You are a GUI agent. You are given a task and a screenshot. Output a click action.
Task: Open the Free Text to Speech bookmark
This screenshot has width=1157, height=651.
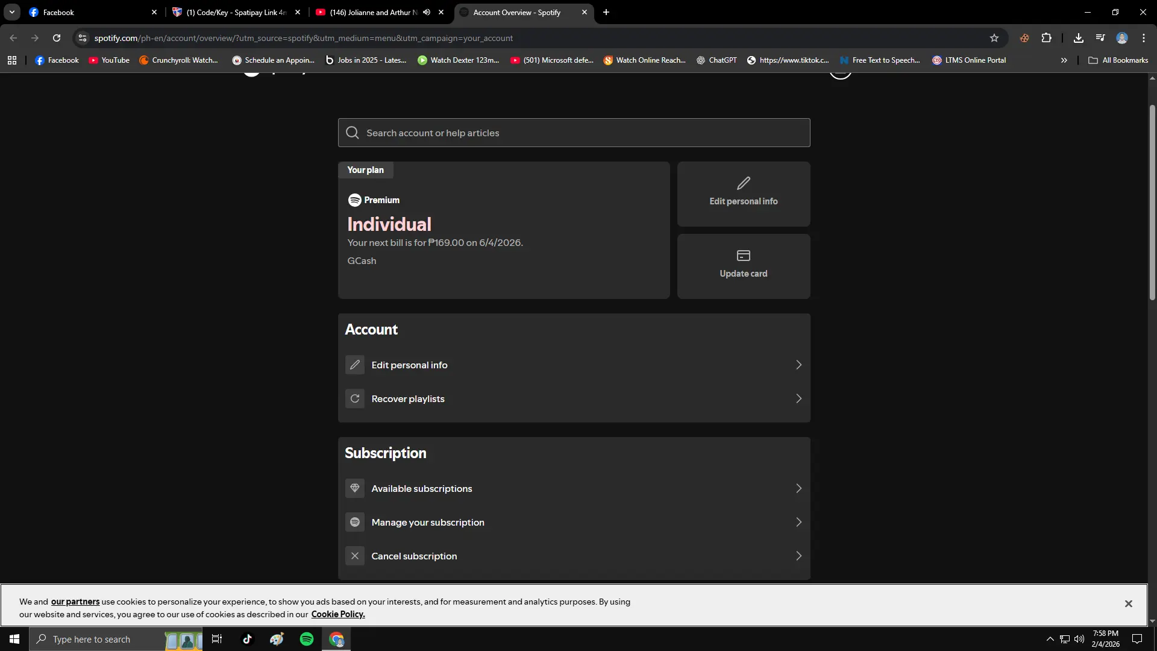880,60
